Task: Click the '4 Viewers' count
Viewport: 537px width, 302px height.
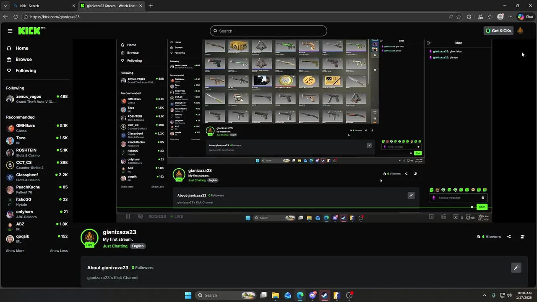Action: tap(489, 237)
